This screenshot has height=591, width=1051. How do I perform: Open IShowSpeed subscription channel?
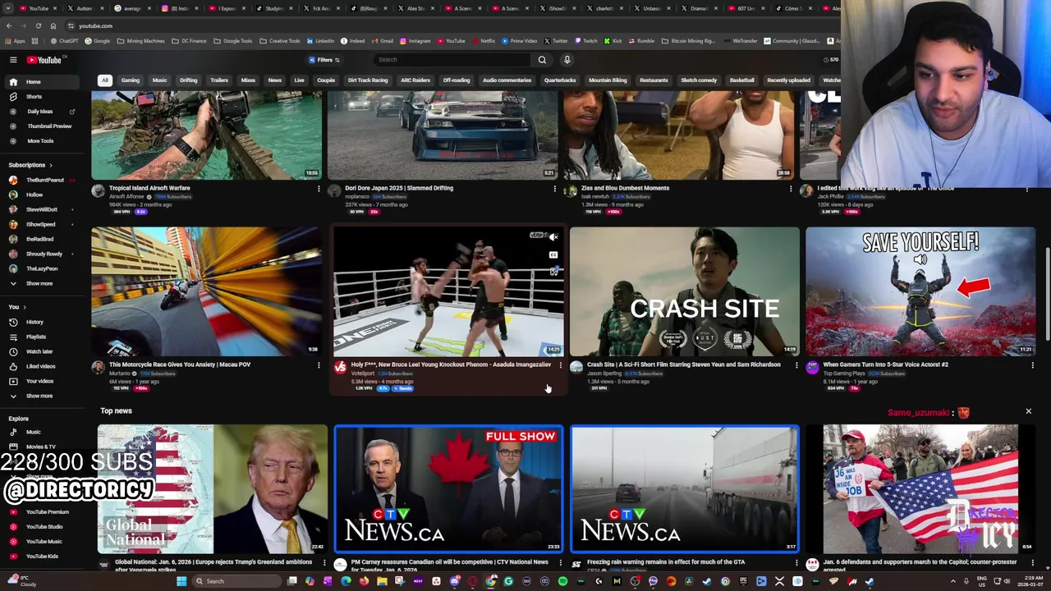coord(41,224)
